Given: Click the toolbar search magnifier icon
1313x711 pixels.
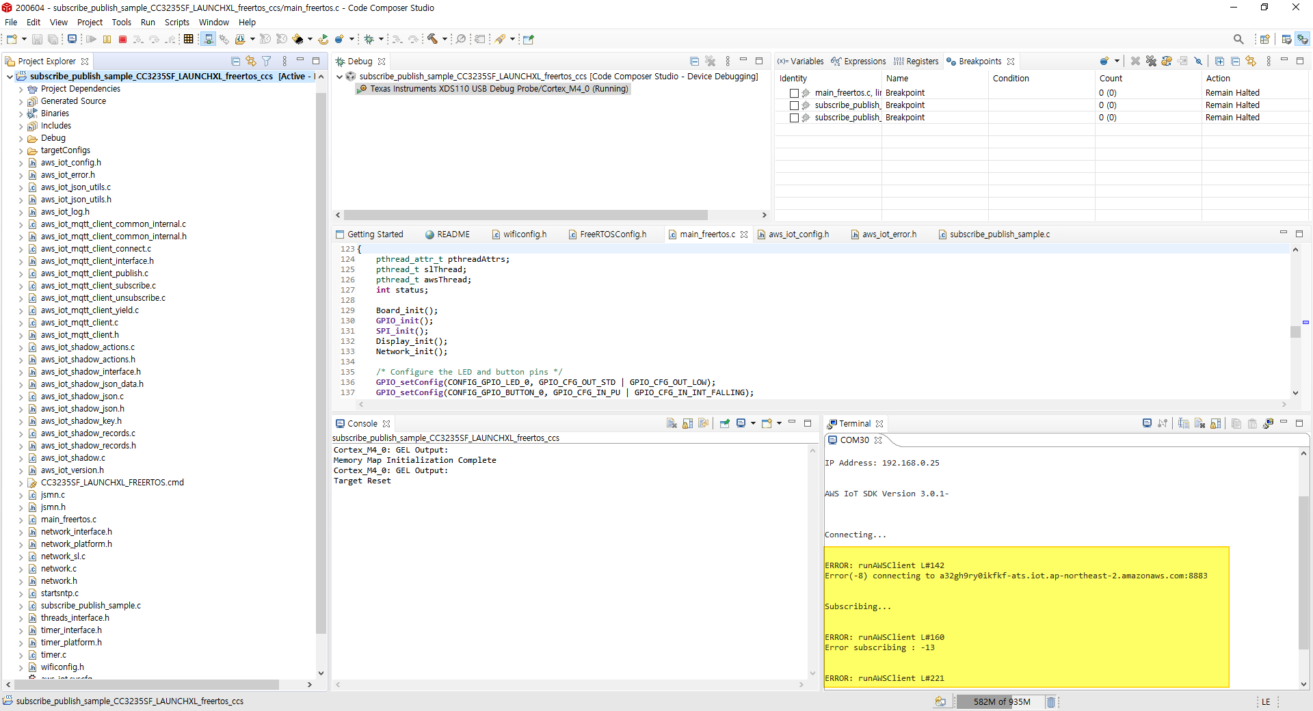Looking at the screenshot, I should pos(1238,40).
